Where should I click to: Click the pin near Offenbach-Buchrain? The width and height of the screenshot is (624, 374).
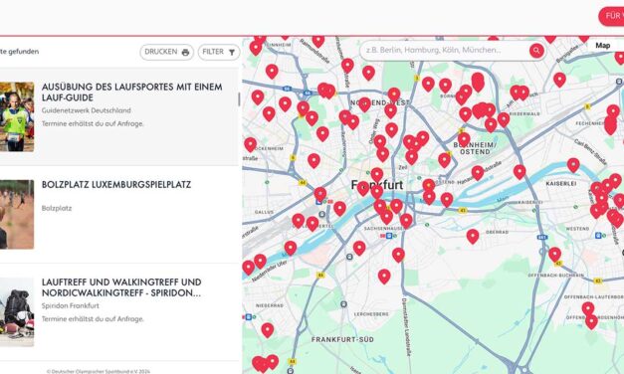[554, 254]
